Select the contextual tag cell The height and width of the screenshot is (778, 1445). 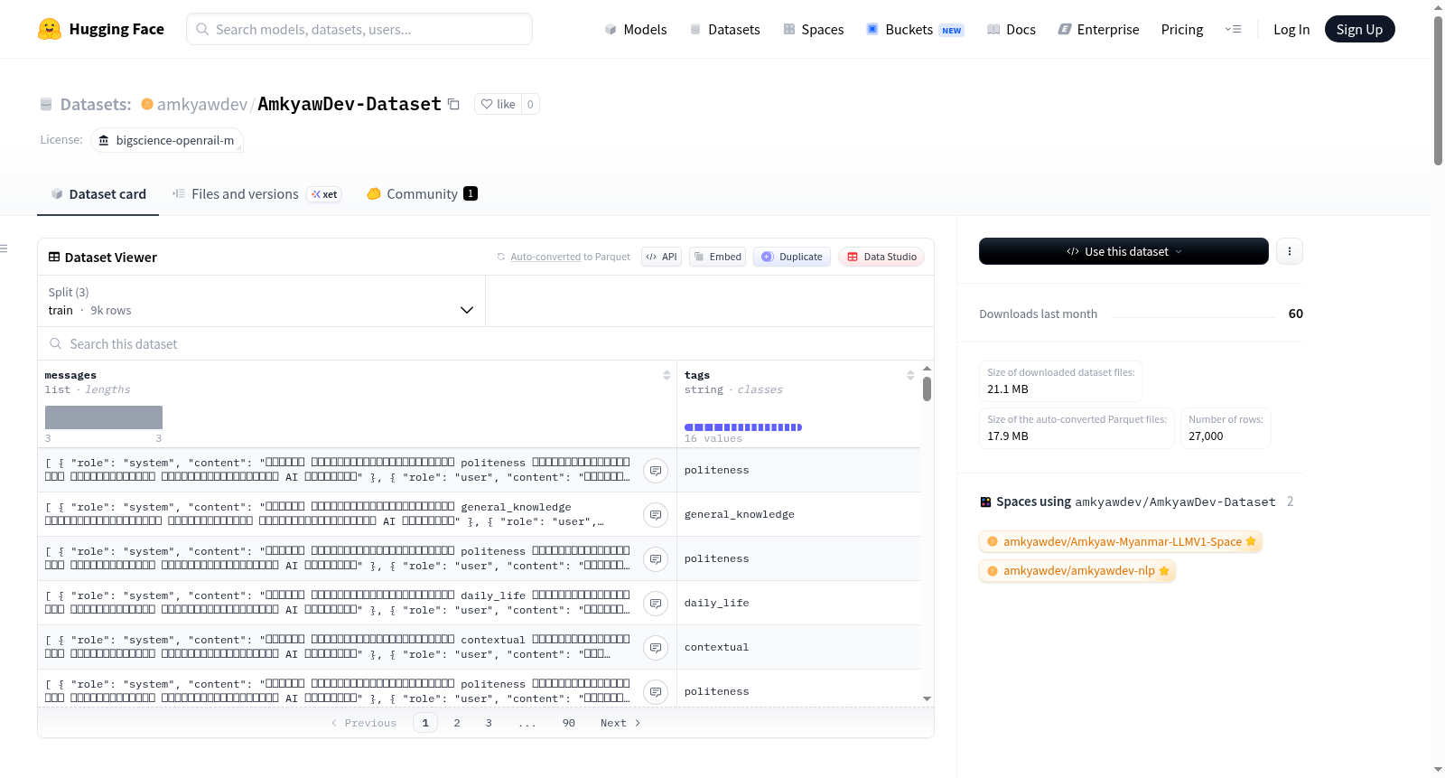coord(798,647)
